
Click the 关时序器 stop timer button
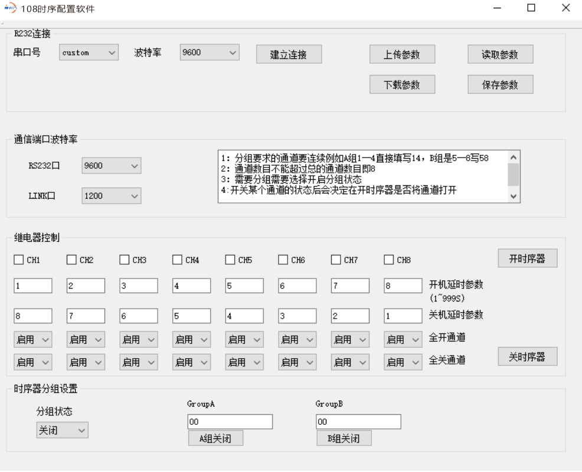tap(527, 356)
